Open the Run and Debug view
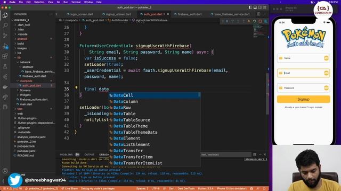The width and height of the screenshot is (341, 191). click(x=5, y=46)
